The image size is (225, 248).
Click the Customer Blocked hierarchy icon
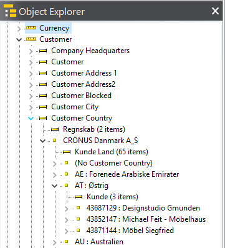[x=43, y=96]
